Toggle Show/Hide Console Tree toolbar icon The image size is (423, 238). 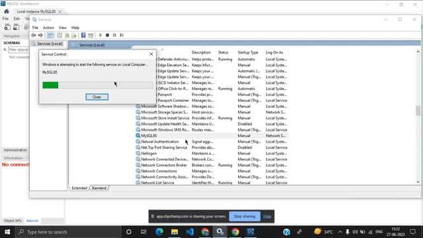pos(50,35)
